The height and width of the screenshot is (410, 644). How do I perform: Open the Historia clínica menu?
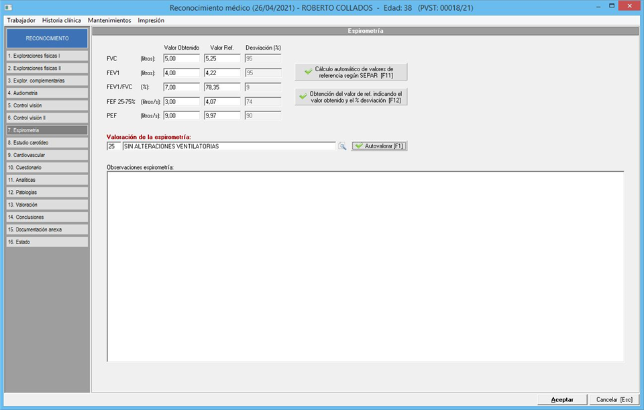[x=62, y=20]
